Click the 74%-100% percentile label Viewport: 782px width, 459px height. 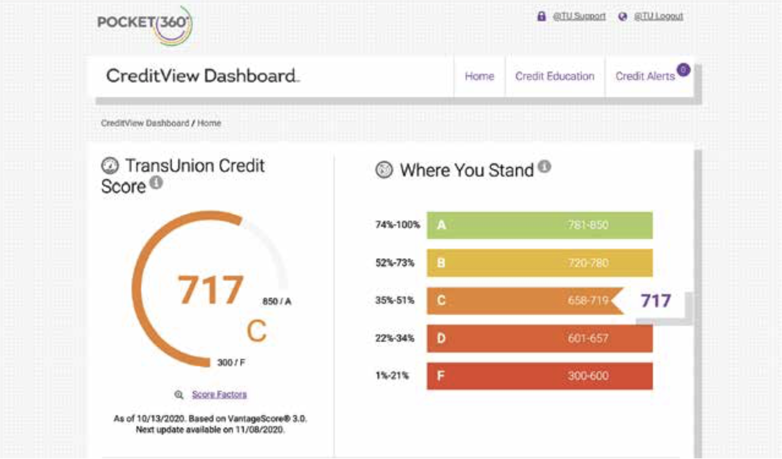[x=397, y=225]
